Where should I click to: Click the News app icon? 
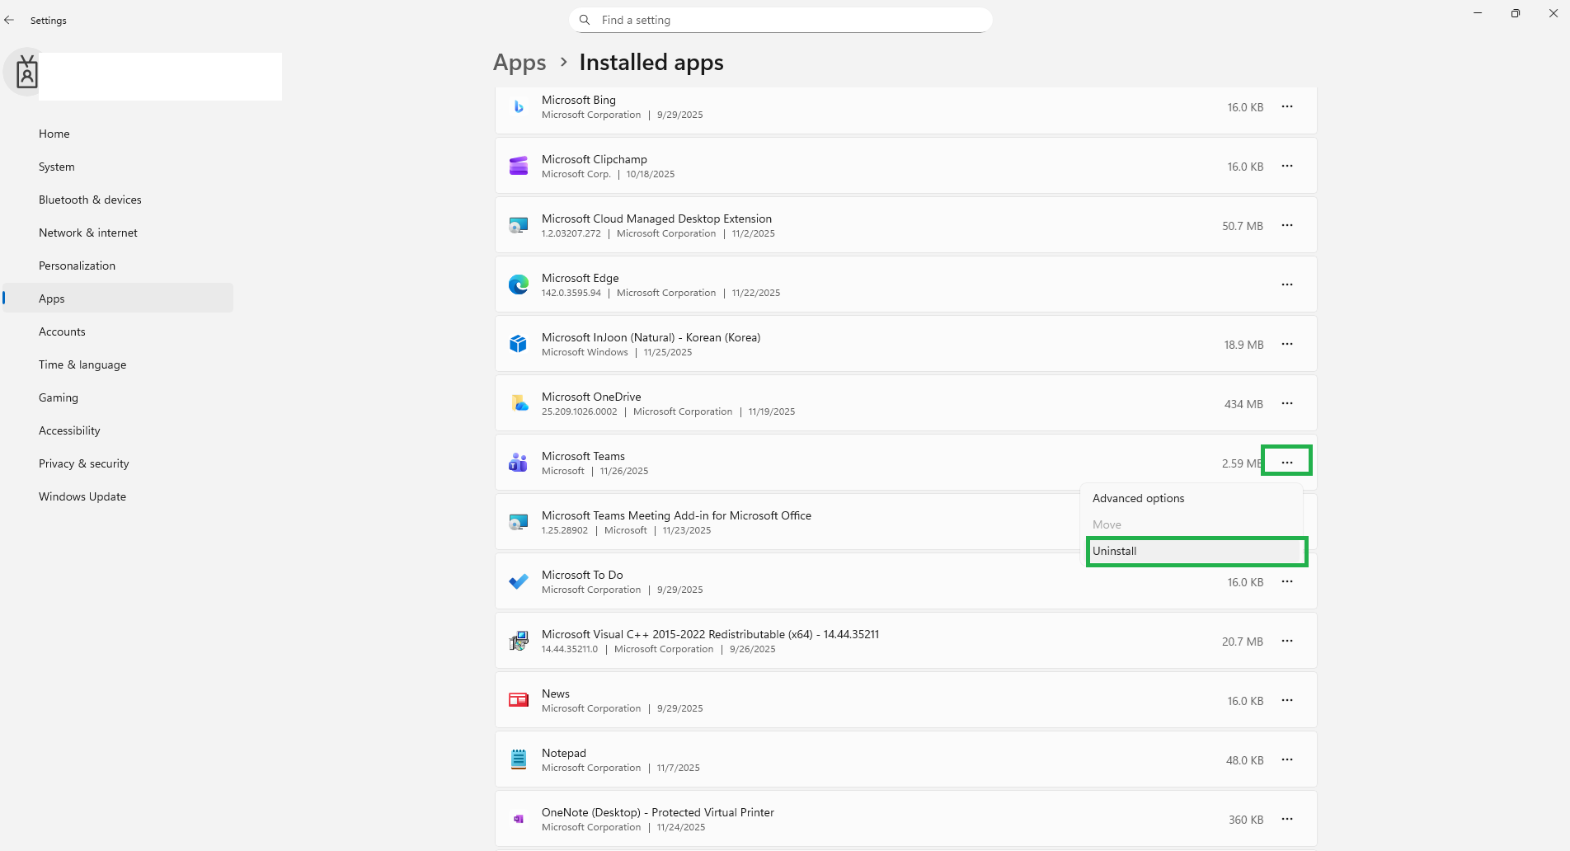(x=519, y=700)
